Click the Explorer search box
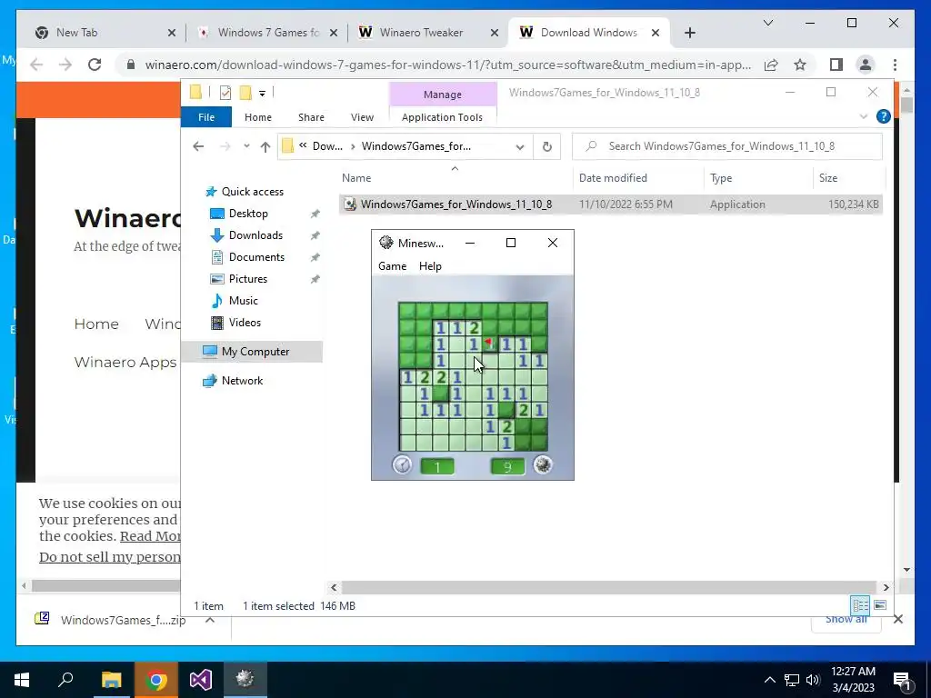 [727, 146]
